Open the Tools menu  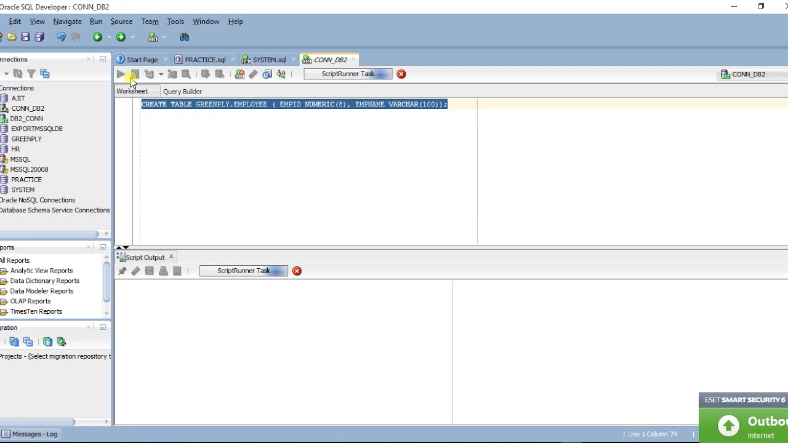tap(175, 22)
